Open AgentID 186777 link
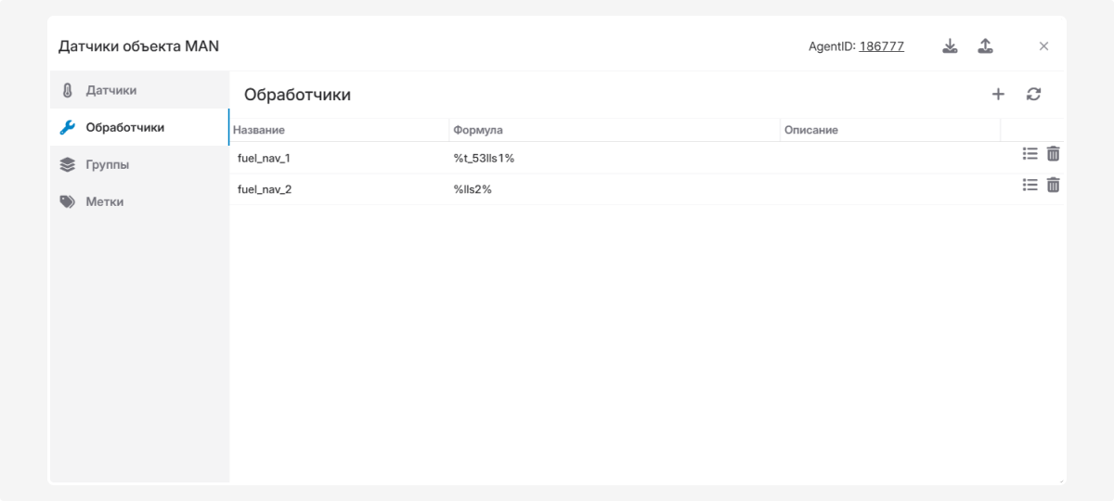 click(881, 46)
